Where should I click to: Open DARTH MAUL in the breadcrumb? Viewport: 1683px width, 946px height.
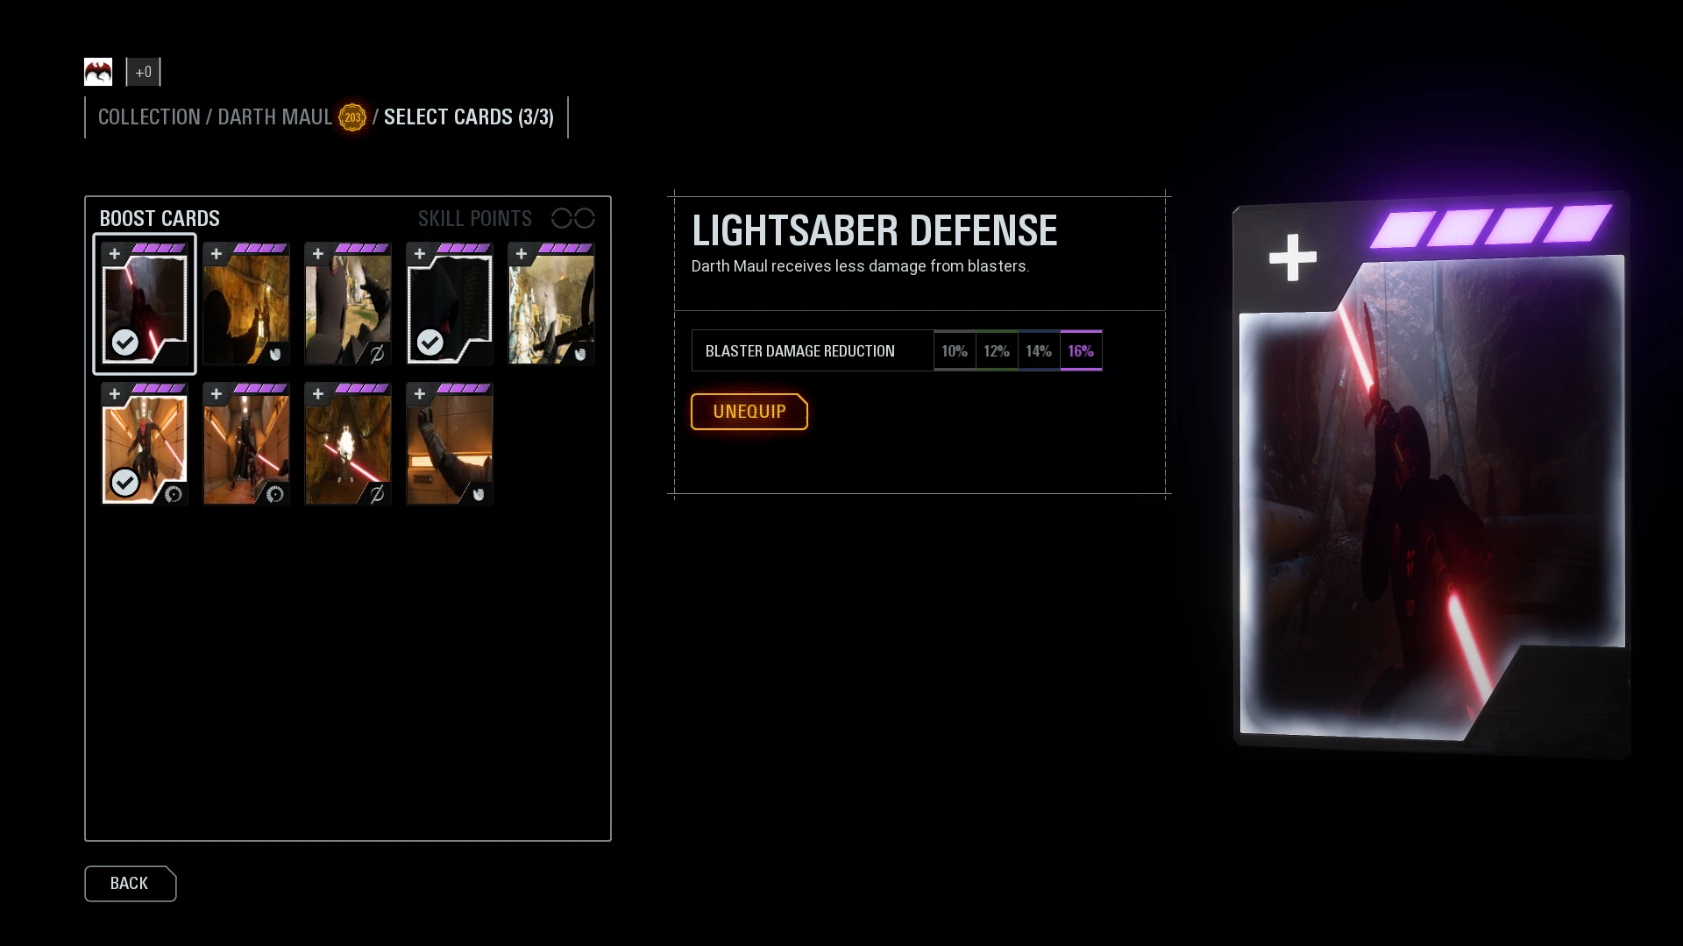tap(274, 117)
